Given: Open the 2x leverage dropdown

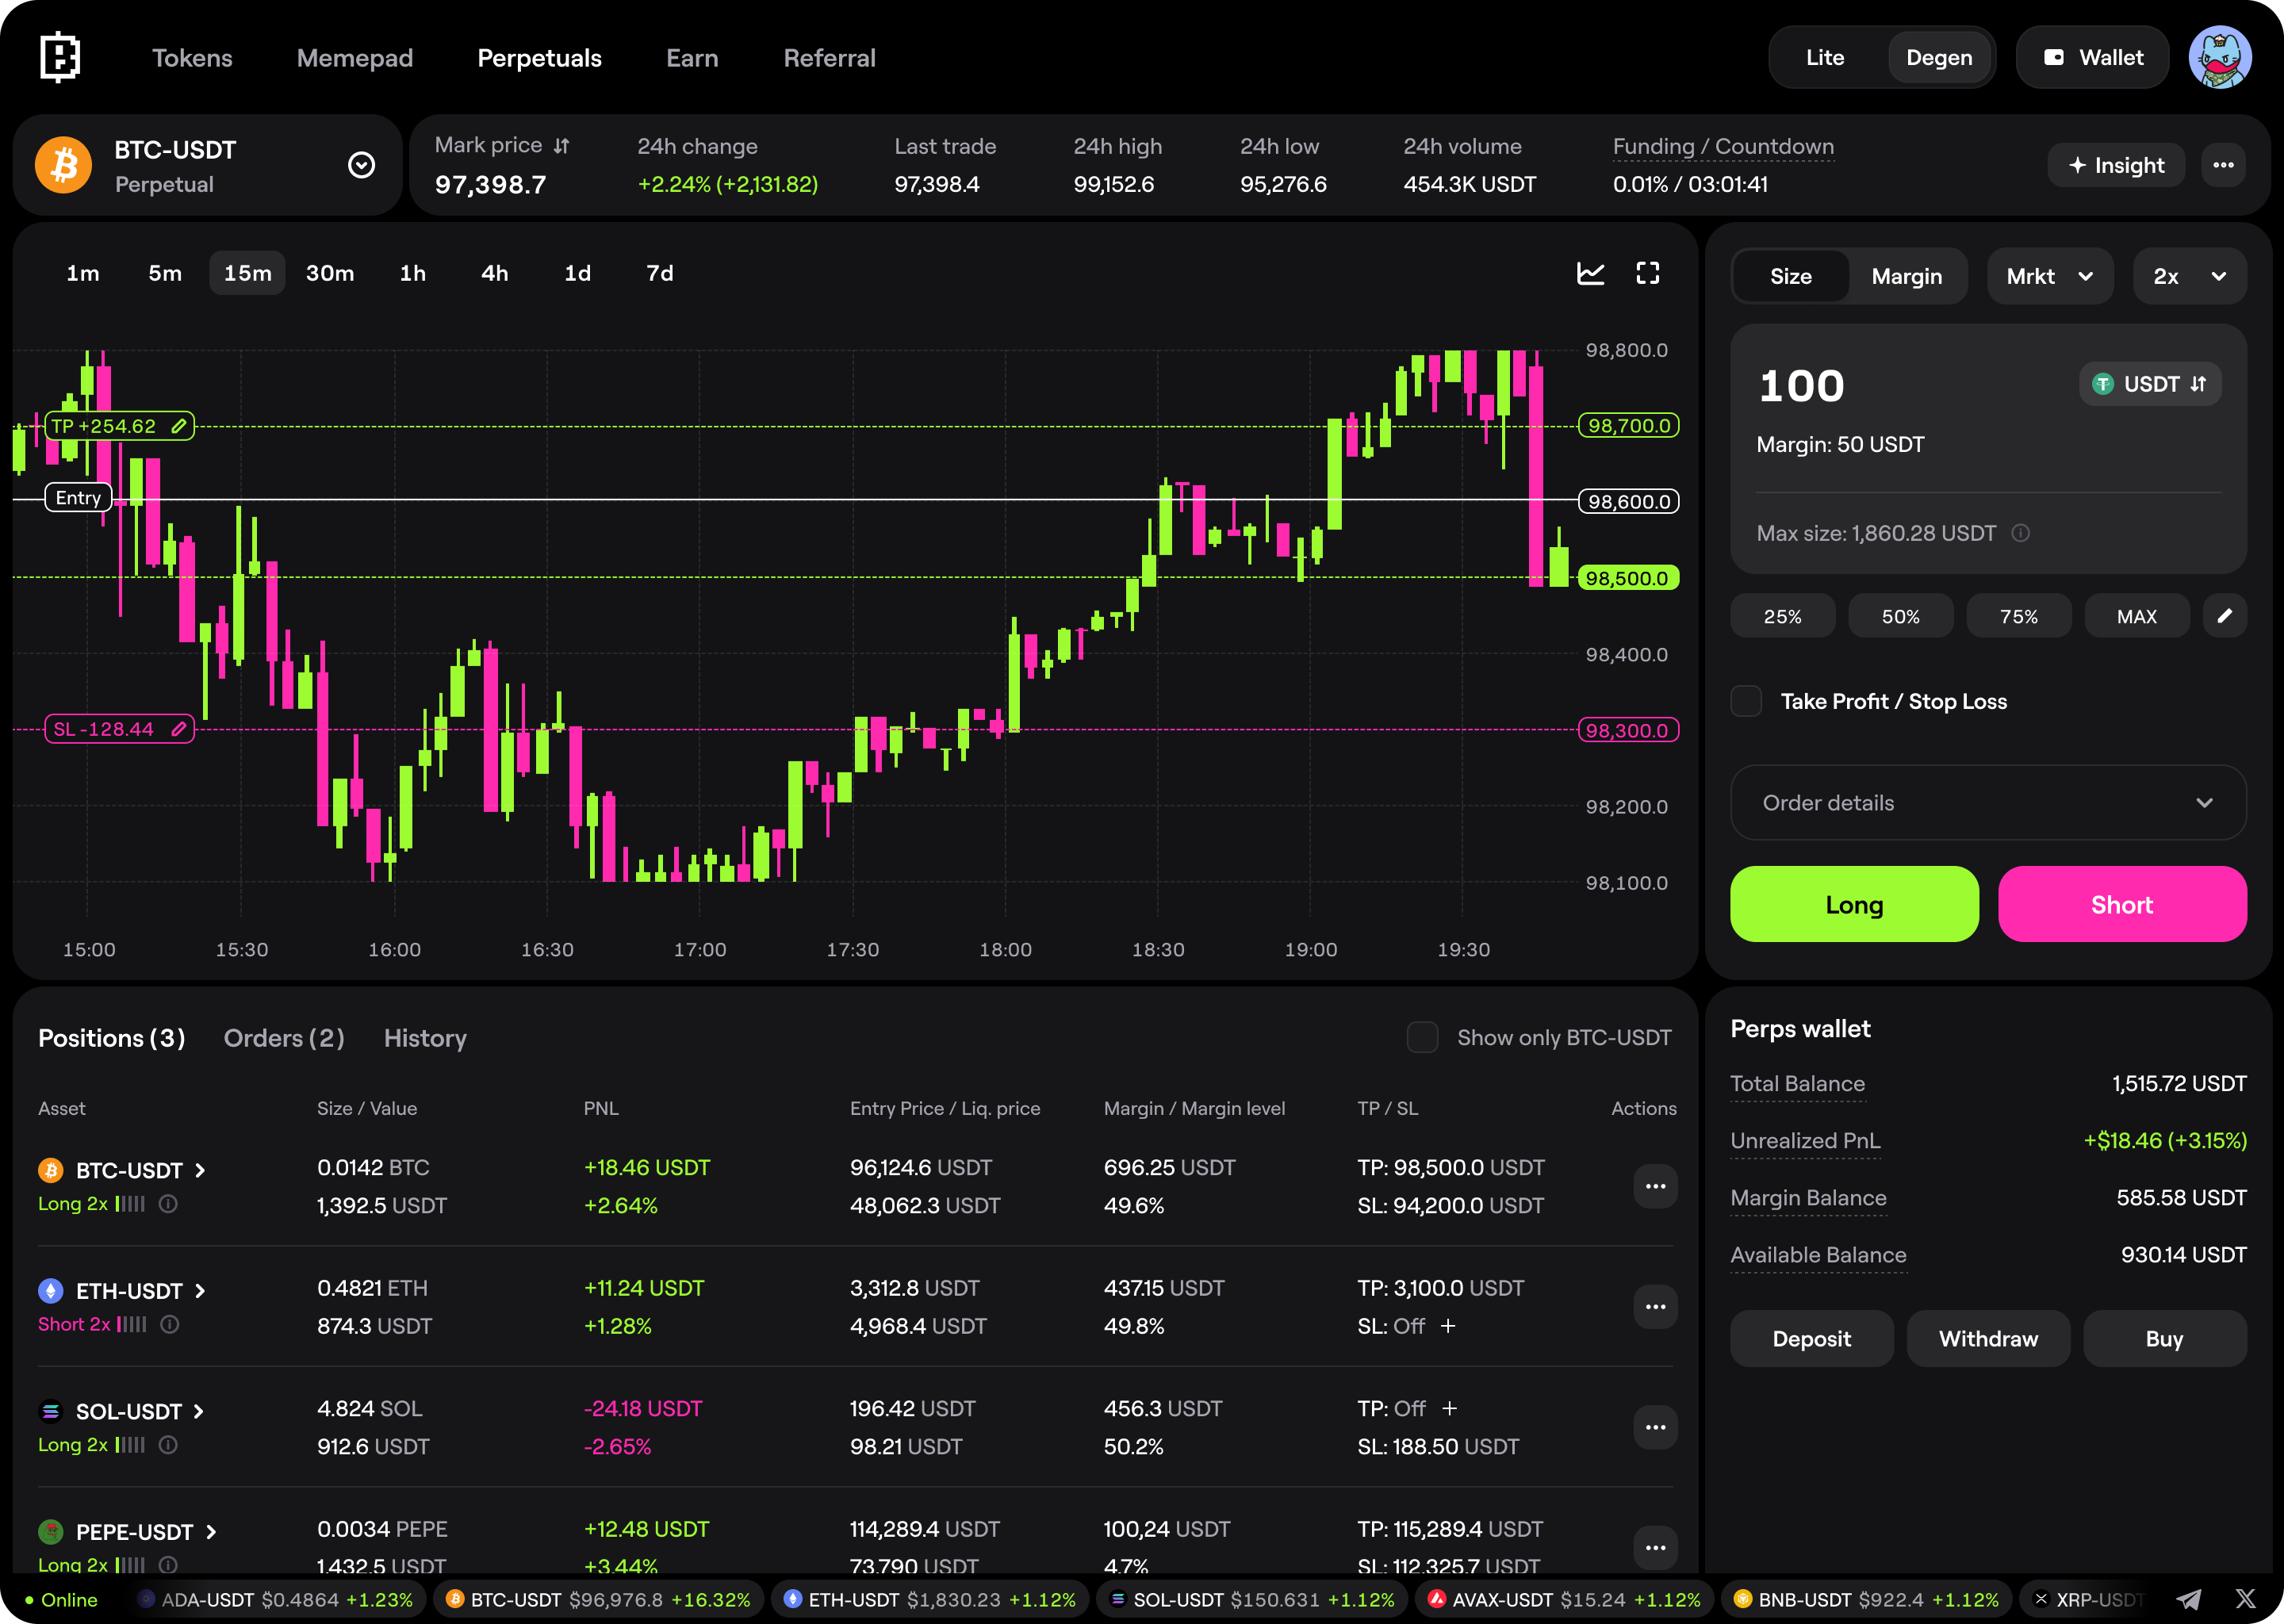Looking at the screenshot, I should click(x=2189, y=276).
